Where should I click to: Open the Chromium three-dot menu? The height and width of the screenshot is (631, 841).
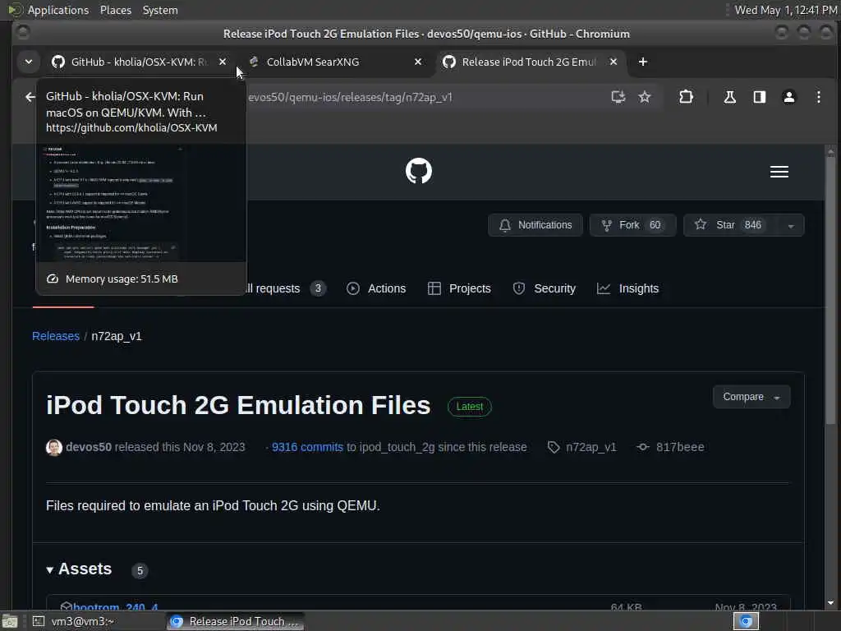pyautogui.click(x=818, y=97)
